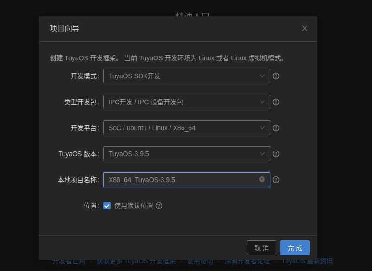Expand the 开发平台 selection dropdown
Image resolution: width=372 pixels, height=271 pixels.
(x=186, y=128)
